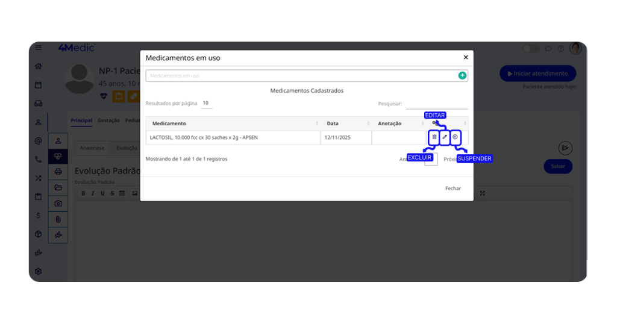Click the Fechar button in the dialog
Image resolution: width=617 pixels, height=324 pixels.
453,188
